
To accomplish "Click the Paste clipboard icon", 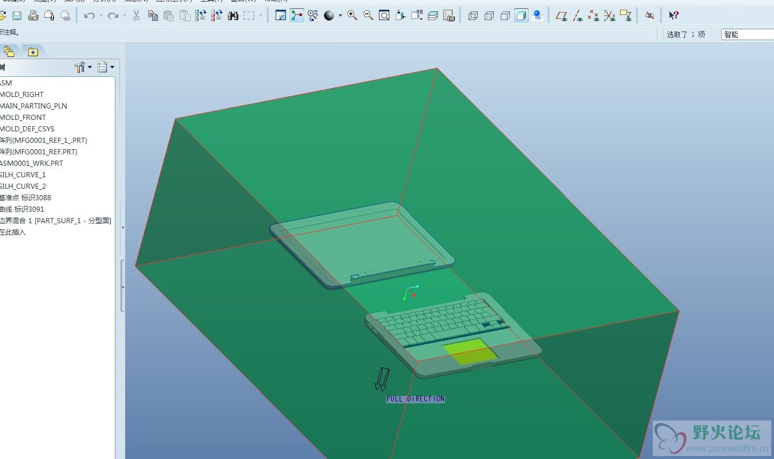I will tap(169, 16).
